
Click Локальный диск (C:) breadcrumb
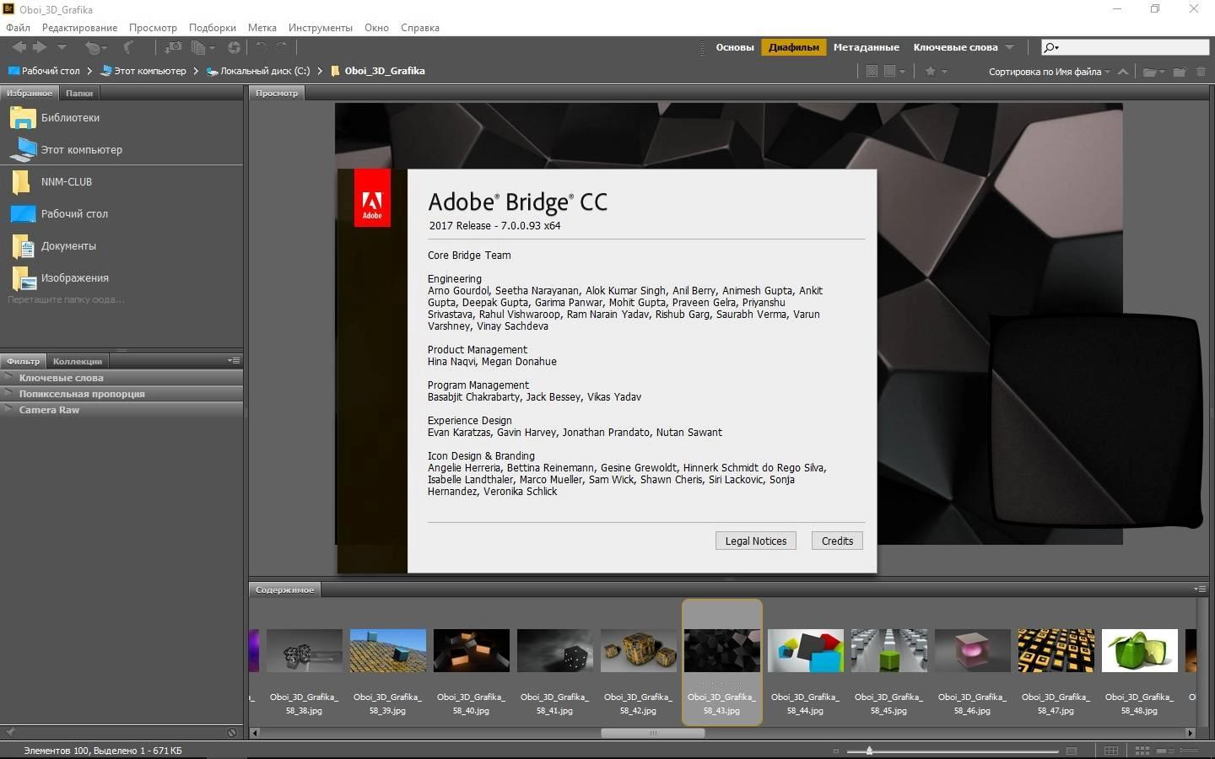258,71
